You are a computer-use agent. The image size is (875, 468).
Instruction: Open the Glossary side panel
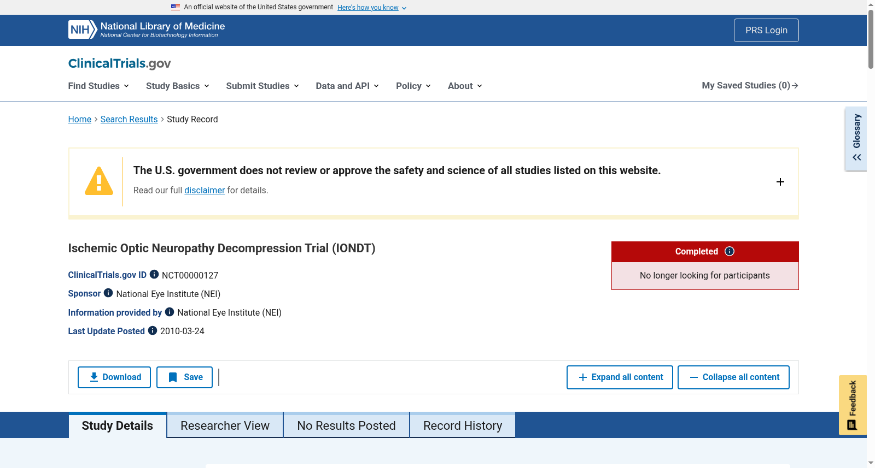click(856, 139)
